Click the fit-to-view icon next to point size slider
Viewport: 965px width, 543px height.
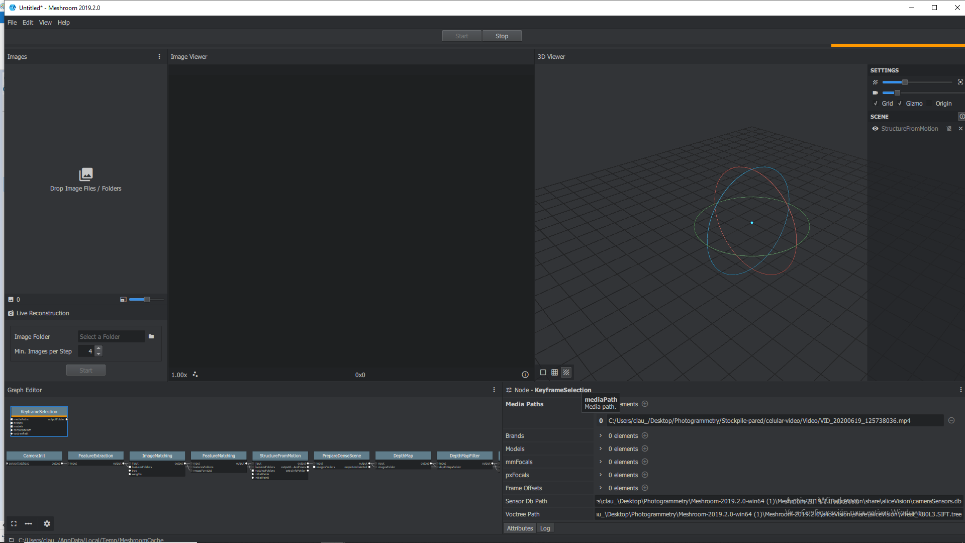960,82
